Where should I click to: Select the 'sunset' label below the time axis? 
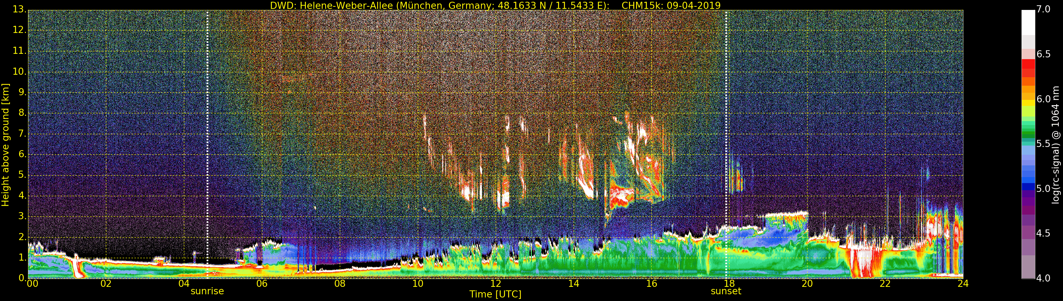click(x=726, y=291)
